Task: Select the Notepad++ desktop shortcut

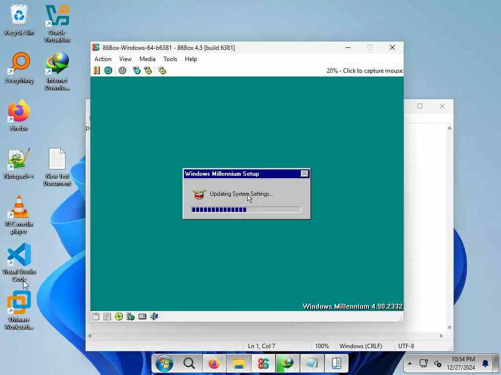Action: pyautogui.click(x=19, y=163)
